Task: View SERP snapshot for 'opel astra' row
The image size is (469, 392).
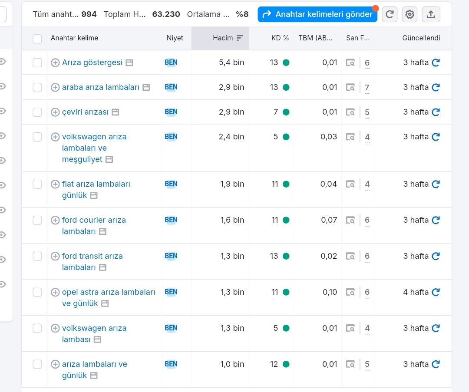Action: (x=350, y=292)
